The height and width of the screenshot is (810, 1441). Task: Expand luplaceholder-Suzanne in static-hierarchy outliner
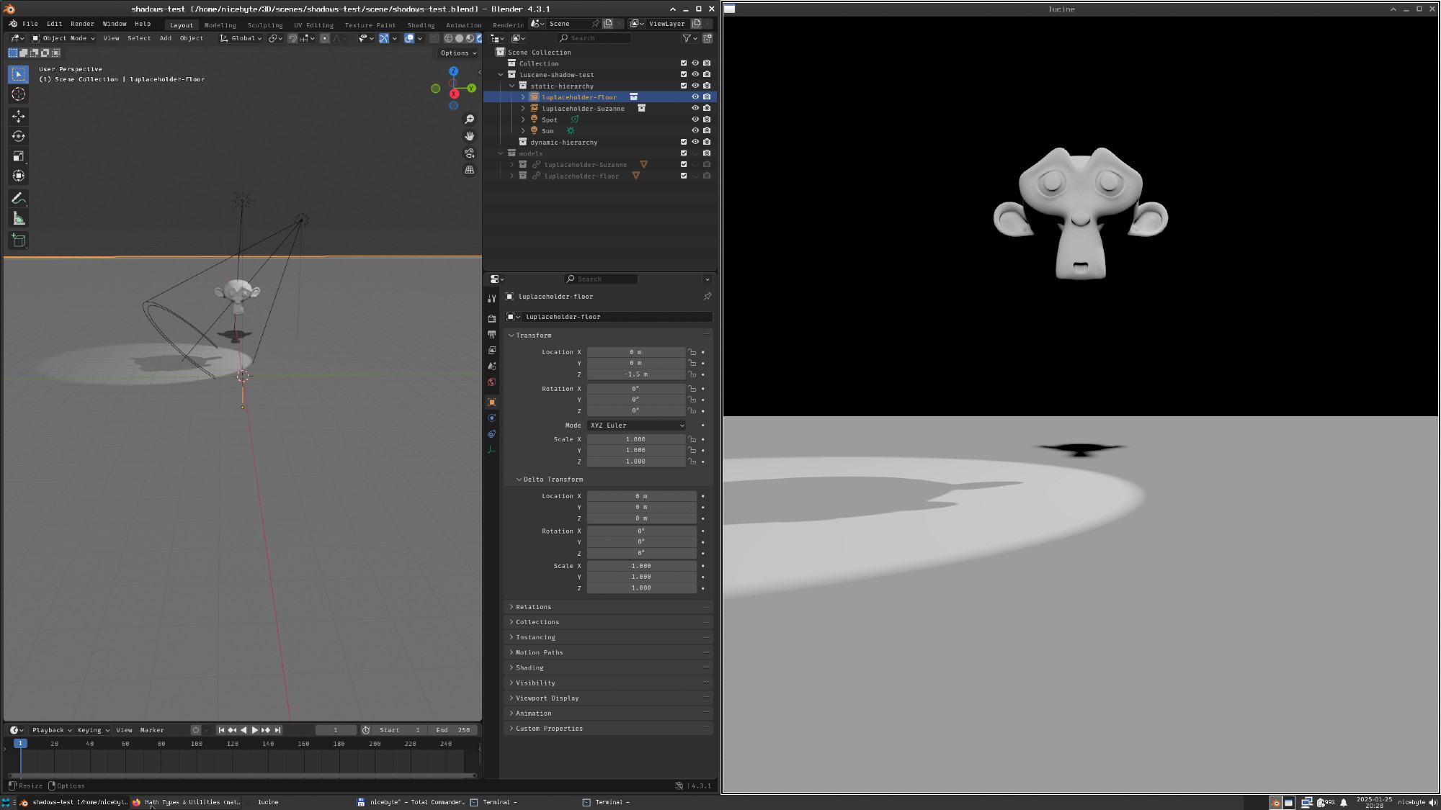[x=523, y=108]
